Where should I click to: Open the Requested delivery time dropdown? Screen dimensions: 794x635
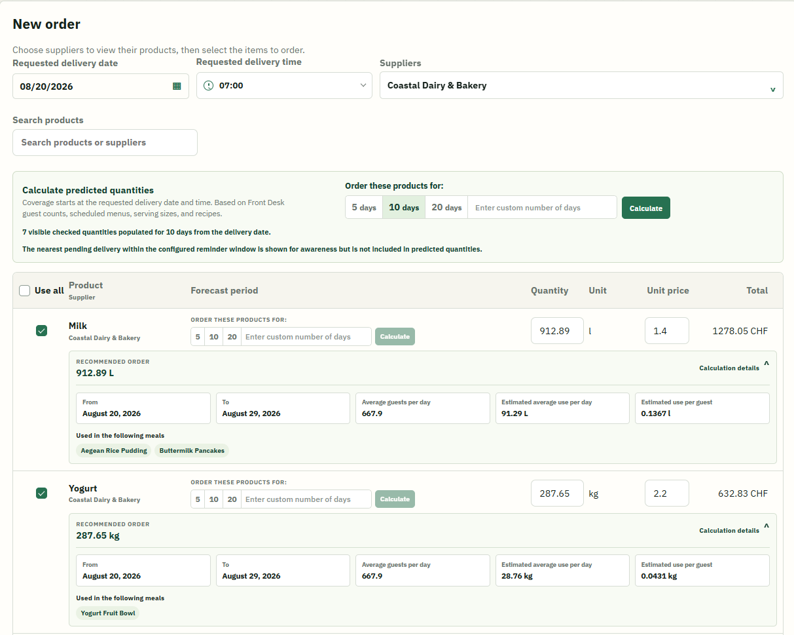(x=284, y=85)
